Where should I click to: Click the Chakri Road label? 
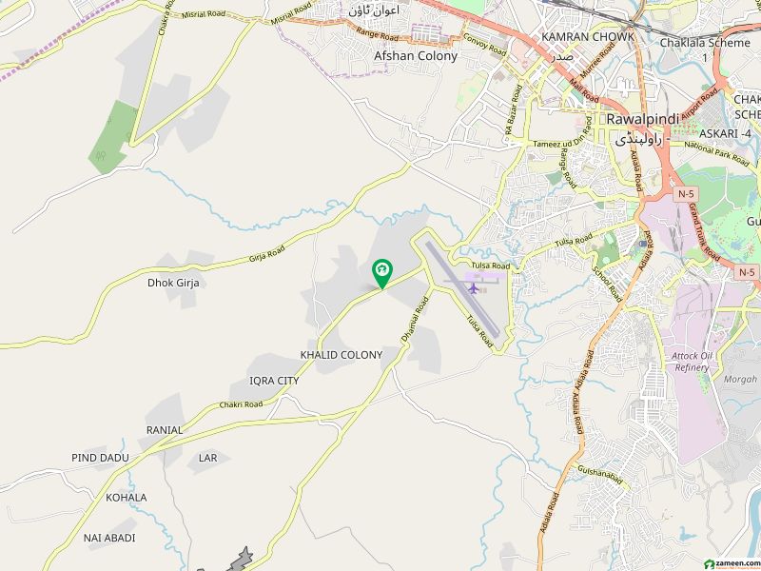241,404
